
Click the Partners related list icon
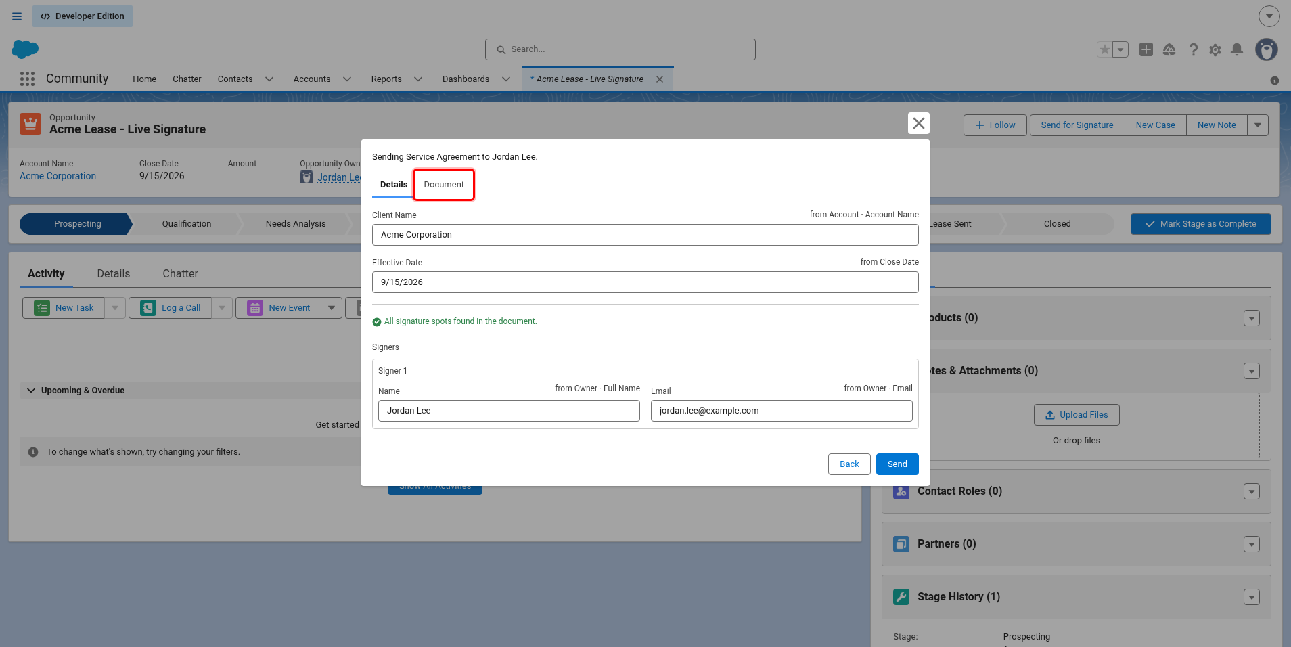901,543
